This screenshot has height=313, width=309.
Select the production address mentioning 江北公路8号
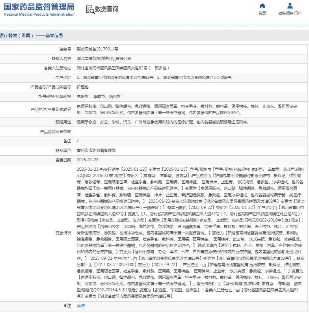point(154,78)
